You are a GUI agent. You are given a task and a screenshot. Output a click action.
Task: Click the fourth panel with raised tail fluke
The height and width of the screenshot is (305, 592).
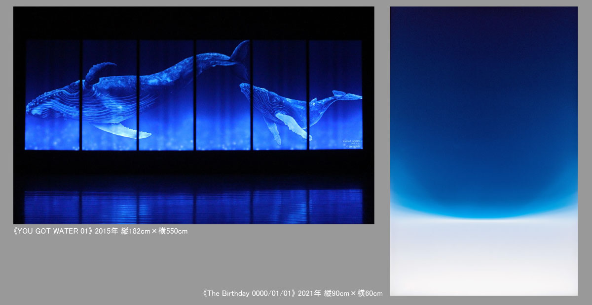coord(222,95)
